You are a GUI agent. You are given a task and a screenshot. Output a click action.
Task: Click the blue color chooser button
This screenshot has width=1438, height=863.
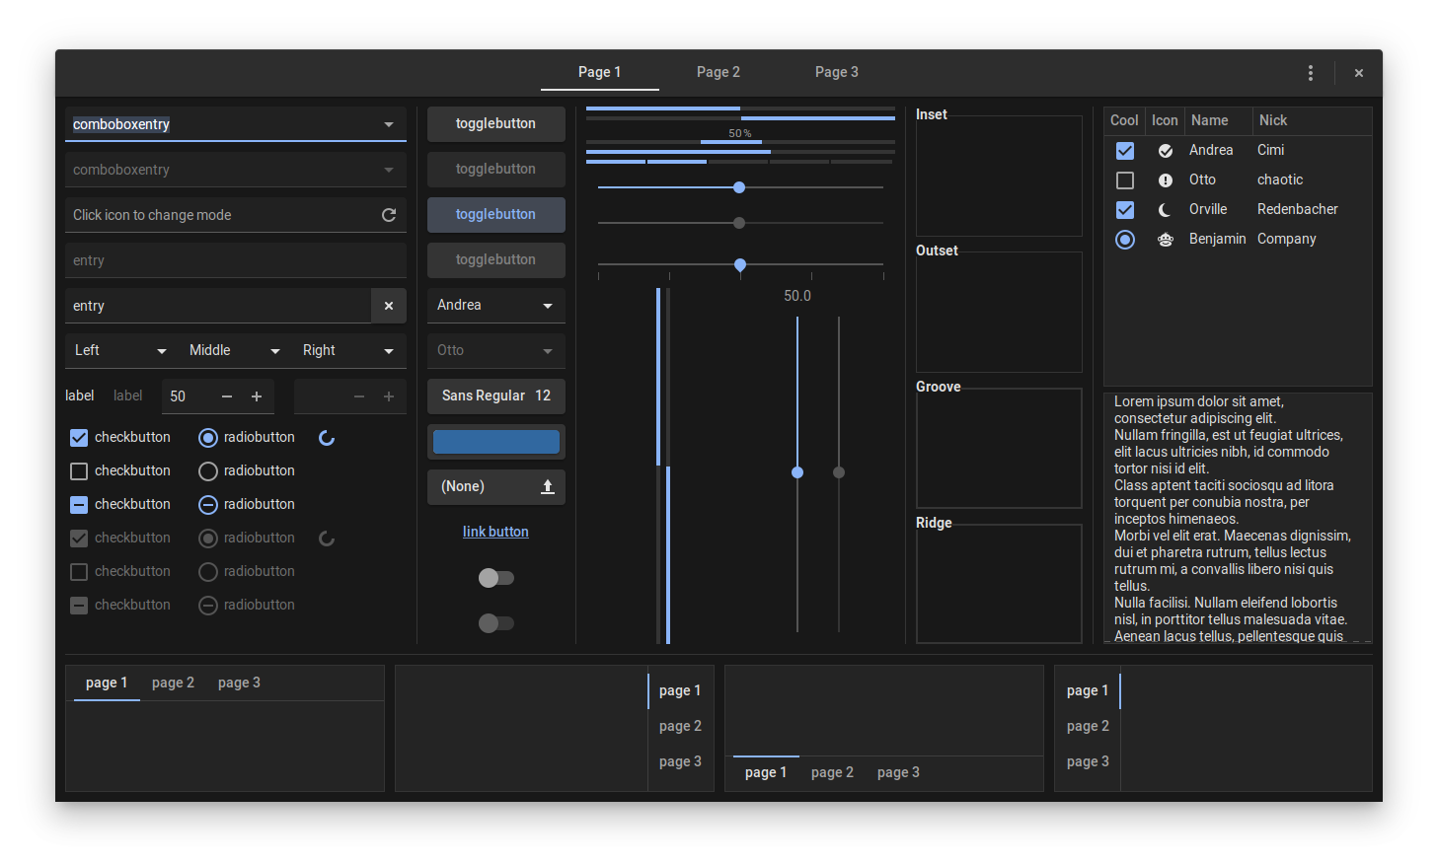[495, 442]
